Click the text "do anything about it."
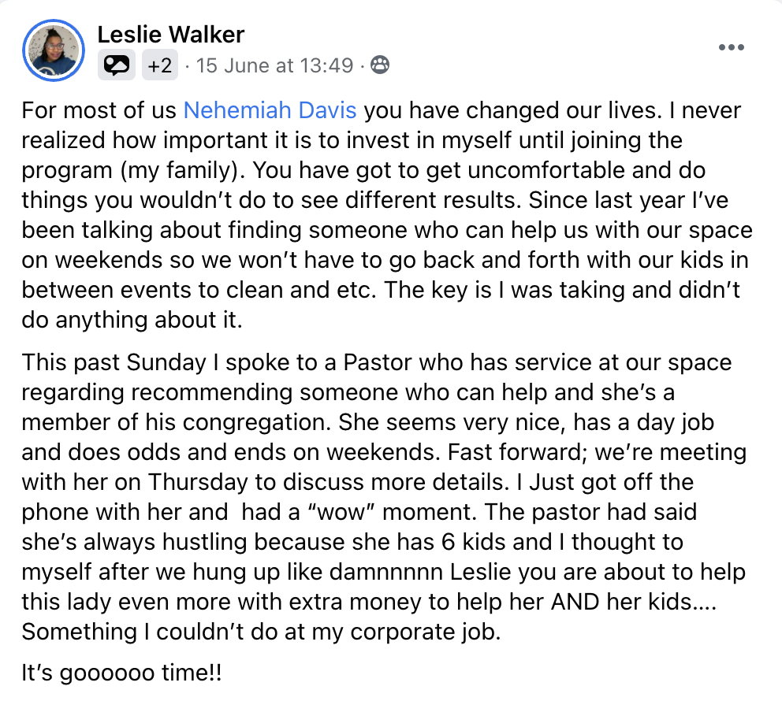The height and width of the screenshot is (701, 782). (x=132, y=320)
